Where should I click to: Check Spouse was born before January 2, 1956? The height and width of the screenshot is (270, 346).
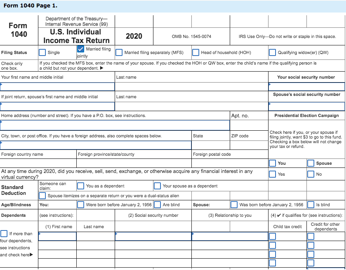click(234, 205)
